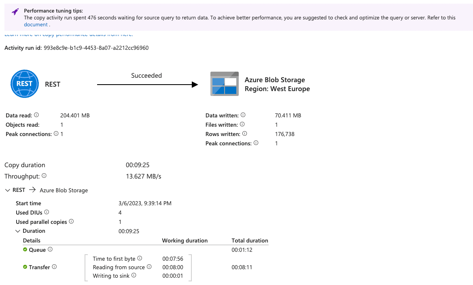Viewport: 473px width, 285px height.
Task: Click Queue total duration 00:01:12
Action: coord(242,250)
